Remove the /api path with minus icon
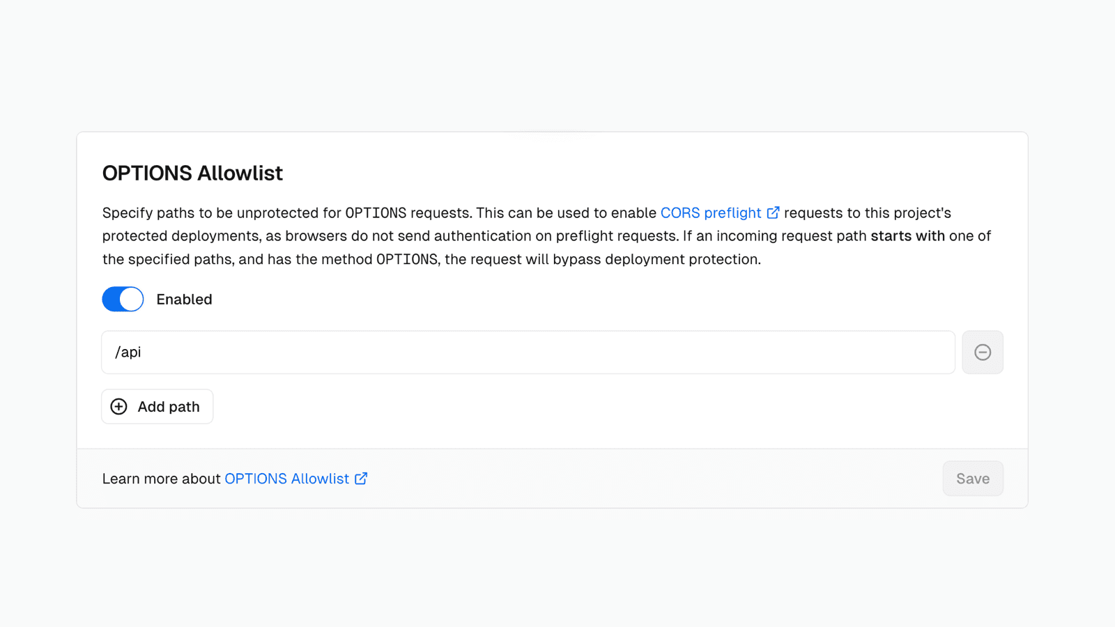1115x627 pixels. tap(983, 353)
